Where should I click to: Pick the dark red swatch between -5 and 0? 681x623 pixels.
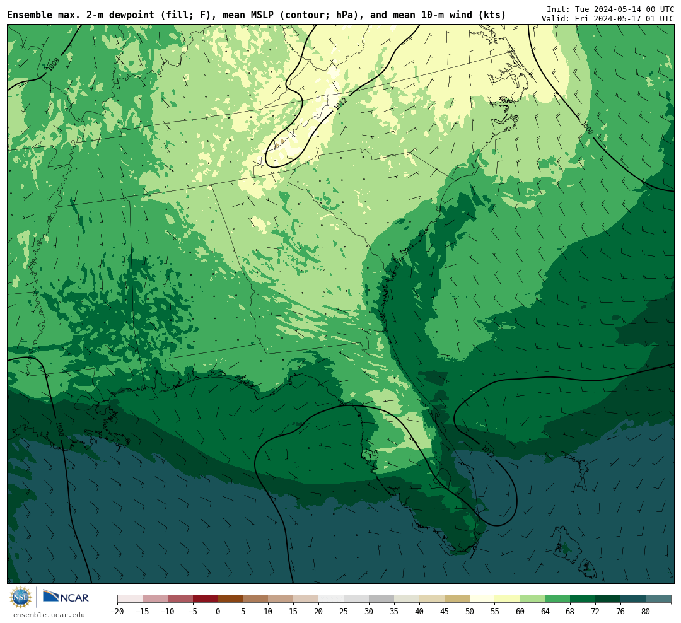tap(206, 599)
